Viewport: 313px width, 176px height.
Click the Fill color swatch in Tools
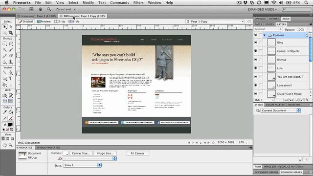tap(10, 125)
